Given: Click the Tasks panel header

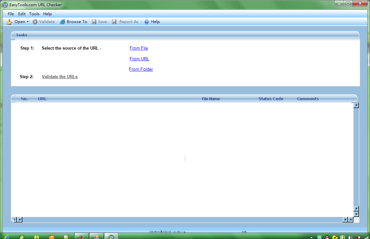Looking at the screenshot, I should 185,35.
